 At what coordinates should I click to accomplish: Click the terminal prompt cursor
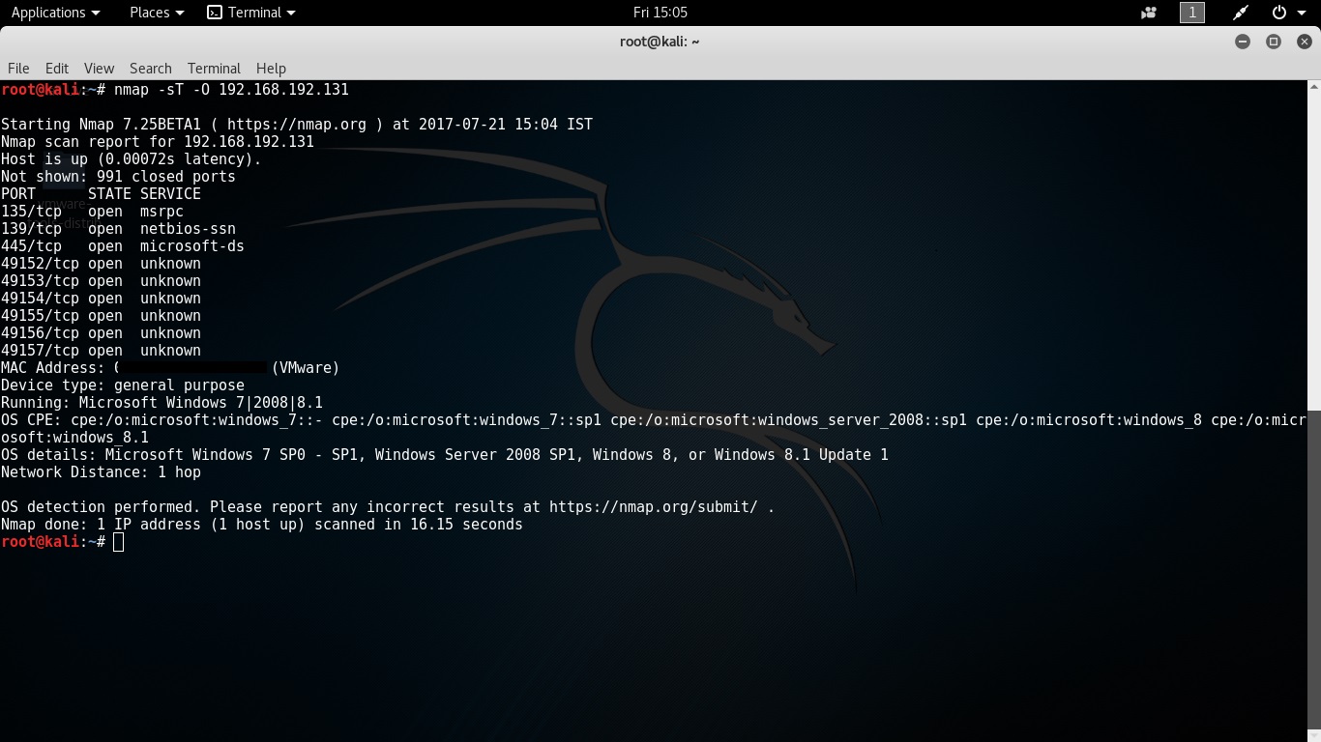click(x=118, y=542)
